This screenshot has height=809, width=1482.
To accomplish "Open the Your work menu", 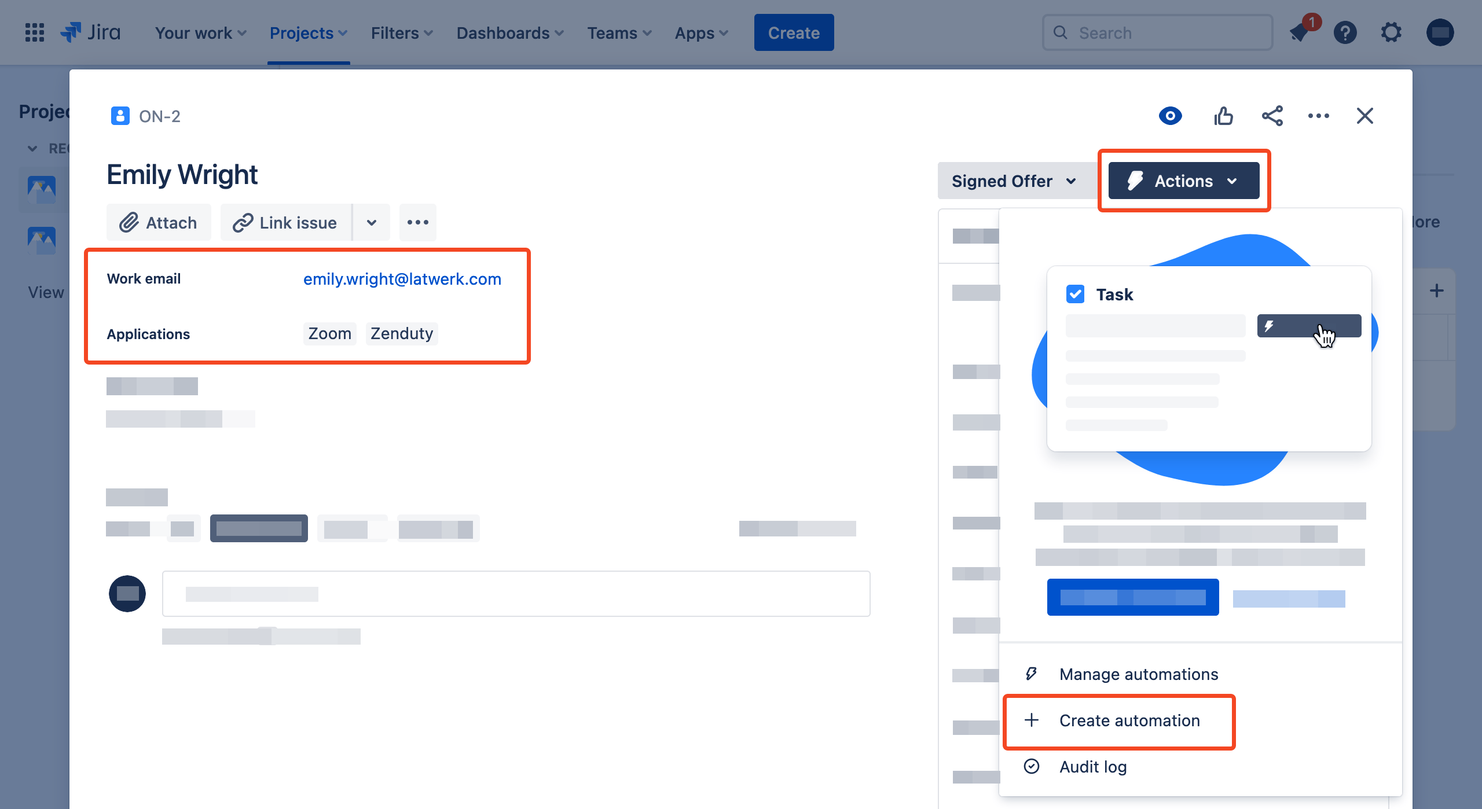I will (200, 33).
